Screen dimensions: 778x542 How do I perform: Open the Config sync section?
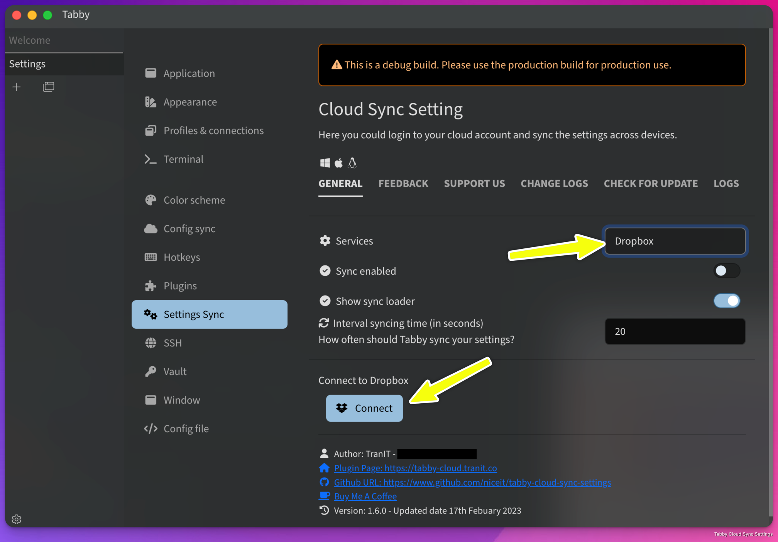pyautogui.click(x=210, y=228)
